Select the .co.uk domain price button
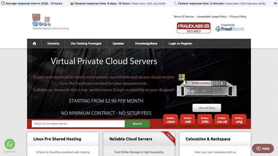The height and width of the screenshot is (156, 278). coord(222,120)
